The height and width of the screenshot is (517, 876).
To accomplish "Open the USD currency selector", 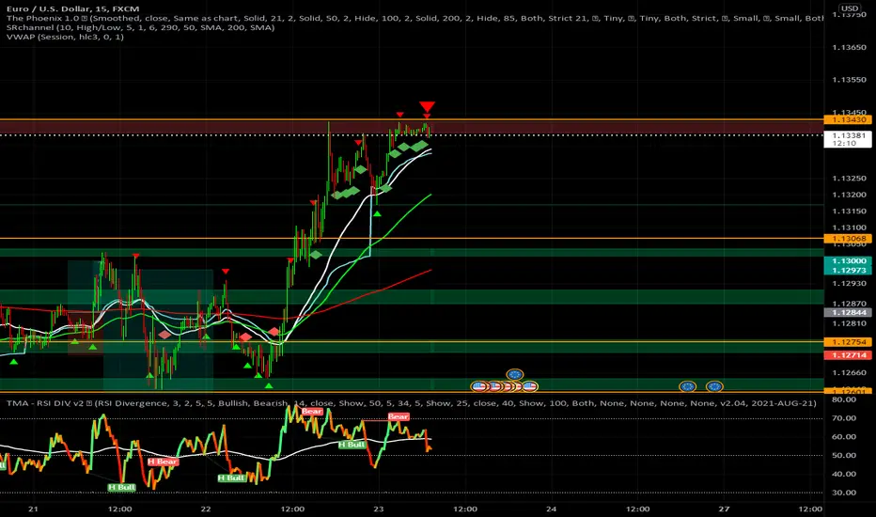I will 849,8.
